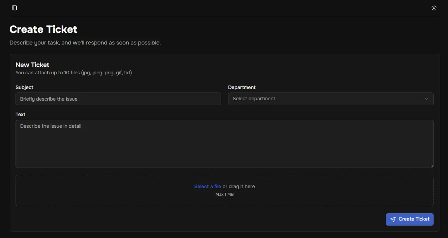
Task: Click the Department field label
Action: click(242, 87)
